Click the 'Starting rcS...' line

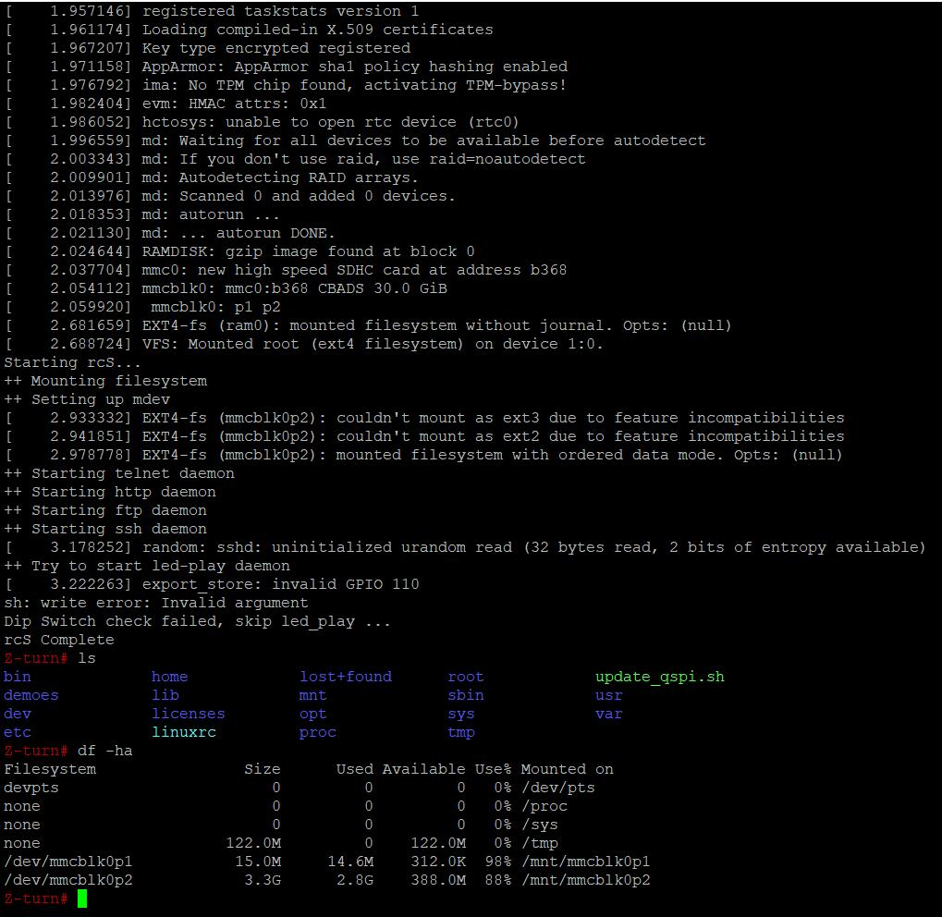pyautogui.click(x=73, y=362)
